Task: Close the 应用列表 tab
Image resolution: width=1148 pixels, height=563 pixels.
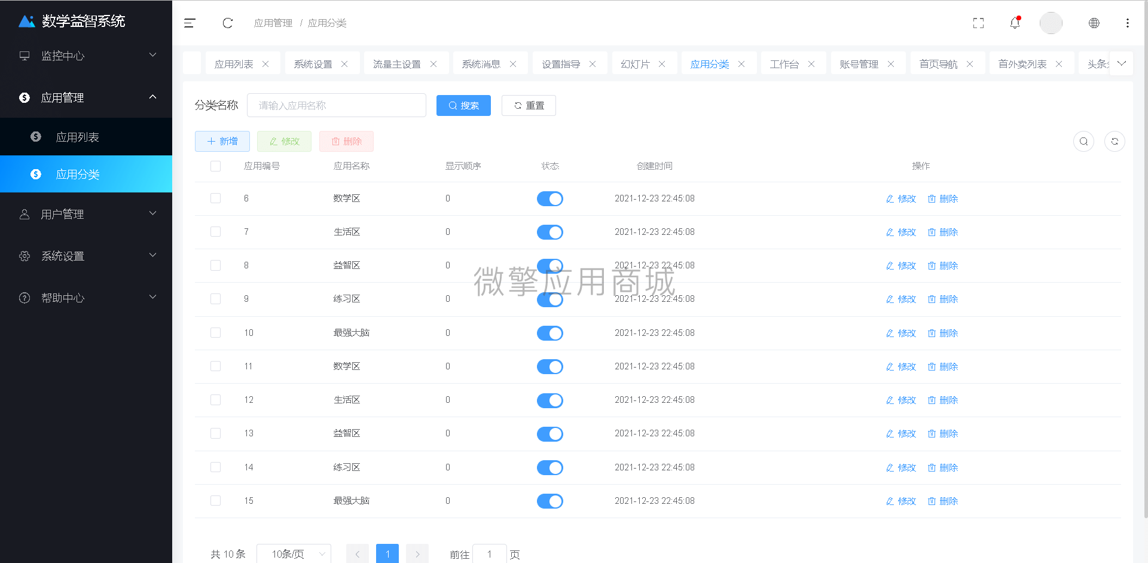Action: (x=265, y=64)
